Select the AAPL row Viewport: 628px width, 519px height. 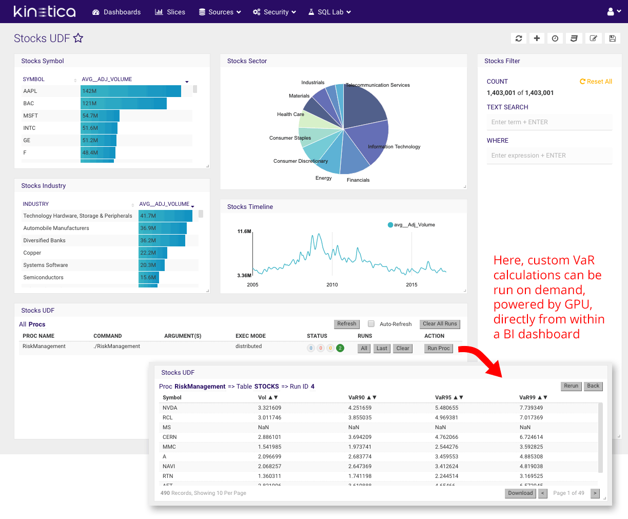pyautogui.click(x=107, y=91)
